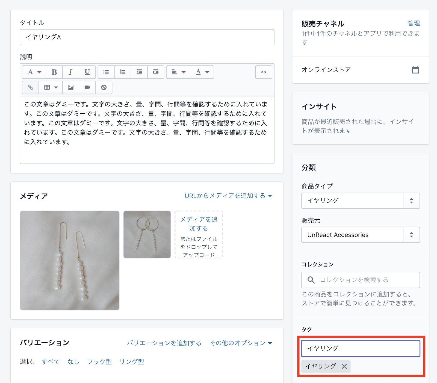Clear formatting in description editor
Viewport: 437px width, 383px height.
tap(104, 87)
